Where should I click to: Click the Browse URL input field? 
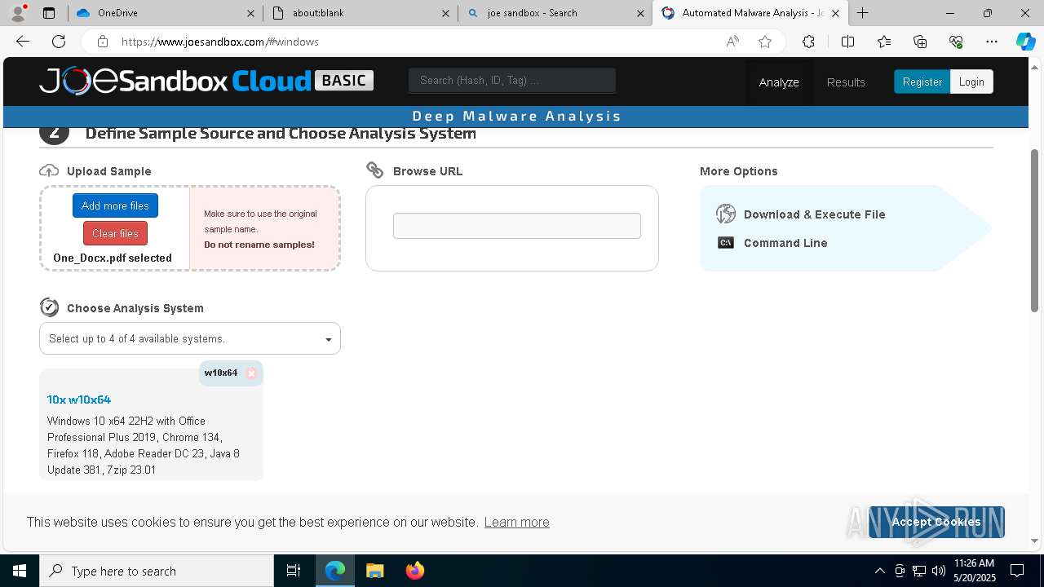coord(517,226)
